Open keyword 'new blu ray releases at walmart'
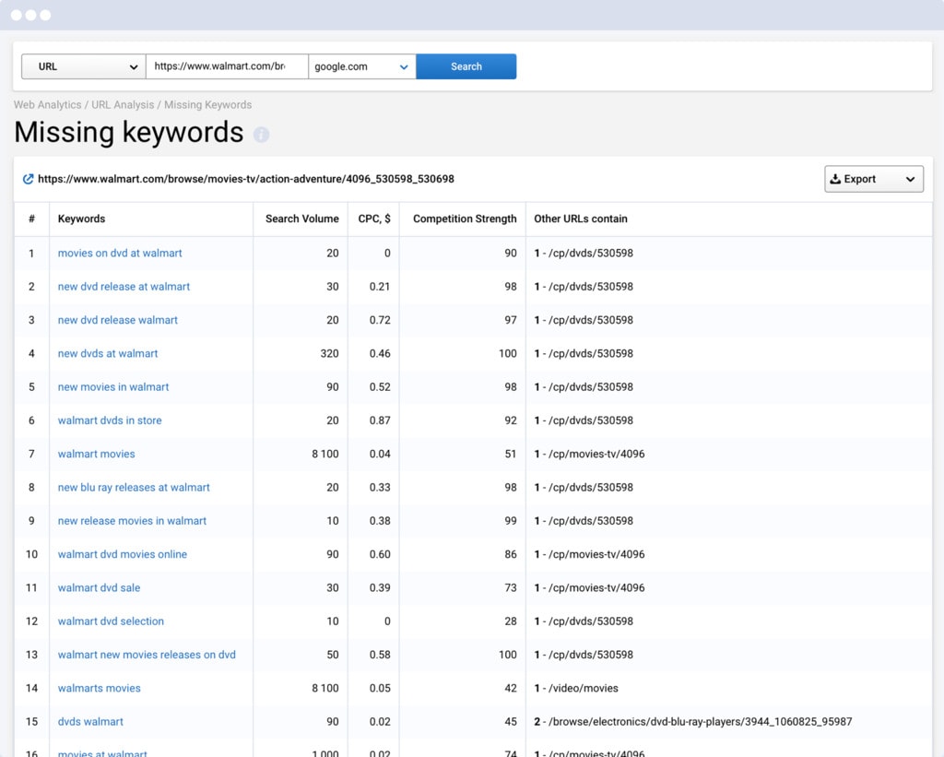This screenshot has width=944, height=757. tap(134, 487)
